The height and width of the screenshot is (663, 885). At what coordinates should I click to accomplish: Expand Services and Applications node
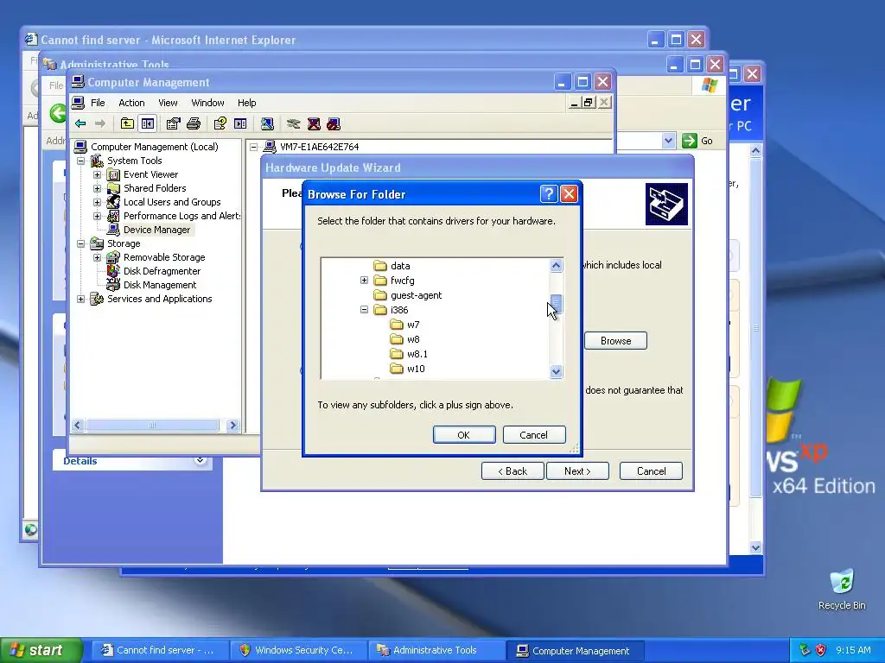80,299
